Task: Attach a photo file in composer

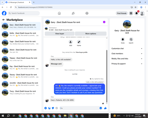Action: point(49,108)
